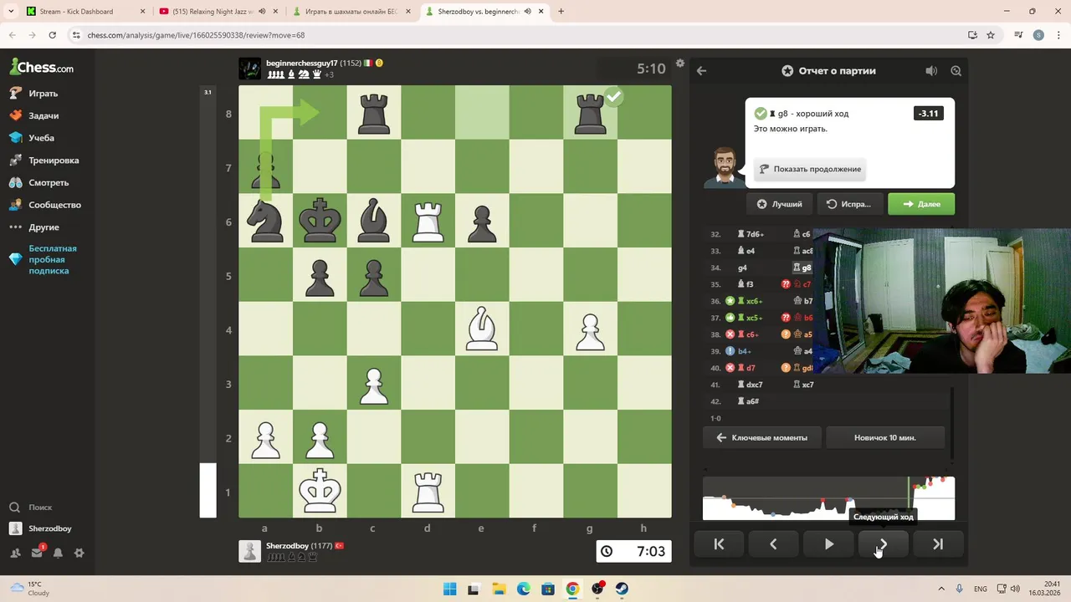The width and height of the screenshot is (1071, 602).
Task: Click Новичок 10 мин. button
Action: pos(884,437)
